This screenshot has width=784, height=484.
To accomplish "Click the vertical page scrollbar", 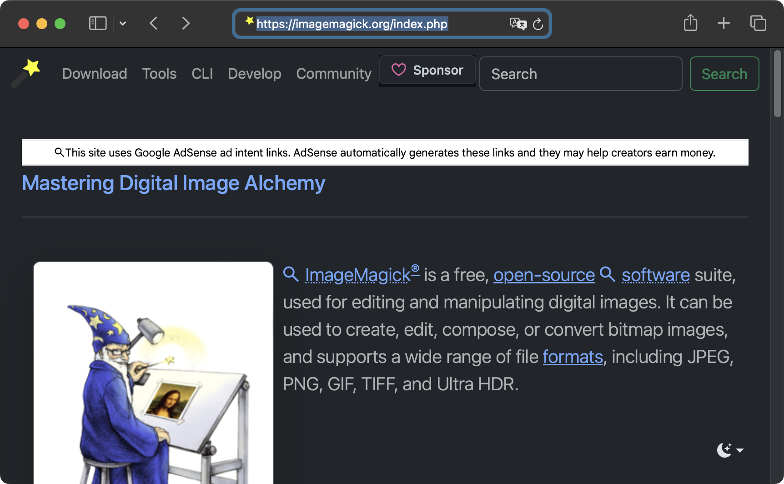I will tap(777, 84).
